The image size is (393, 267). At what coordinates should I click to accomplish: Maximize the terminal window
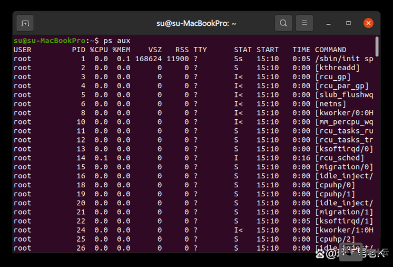pos(348,23)
